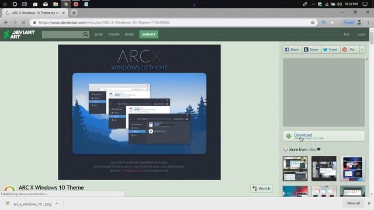Open the nilvu profile link under More from

pos(312,149)
